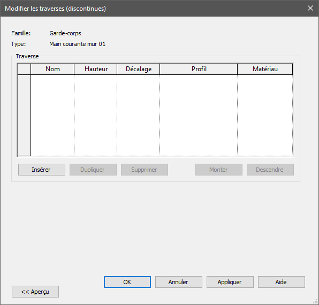Click the empty cell under Profil
The height and width of the screenshot is (305, 319).
(199, 115)
